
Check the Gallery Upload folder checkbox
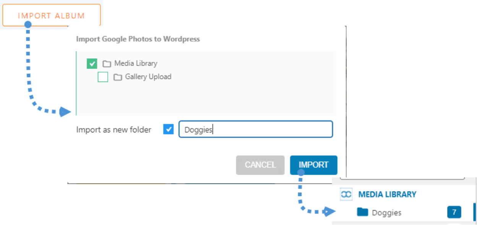[x=103, y=77]
